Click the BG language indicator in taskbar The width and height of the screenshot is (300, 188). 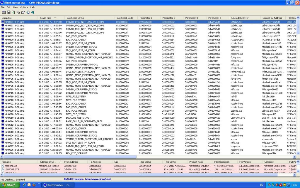pyautogui.click(x=261, y=185)
